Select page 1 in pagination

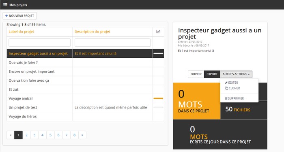tap(18, 135)
